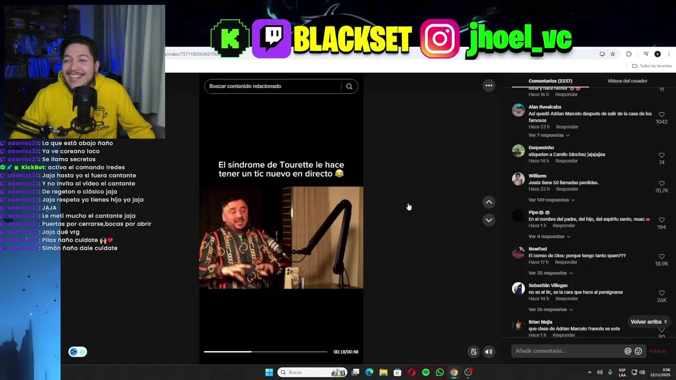This screenshot has width=676, height=380.
Task: Insert a mention with the @ icon
Action: point(628,351)
